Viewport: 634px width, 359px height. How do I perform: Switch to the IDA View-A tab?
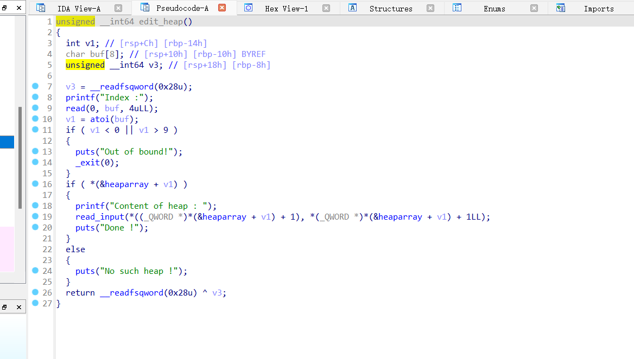pos(79,9)
